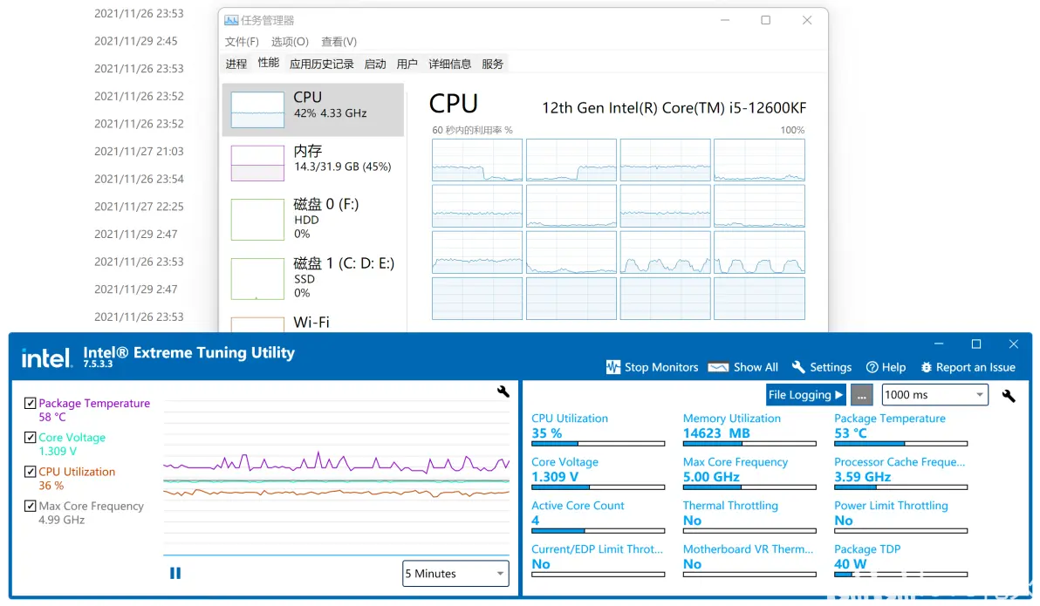Maximize the Task Manager window
1040x606 pixels.
pyautogui.click(x=765, y=21)
